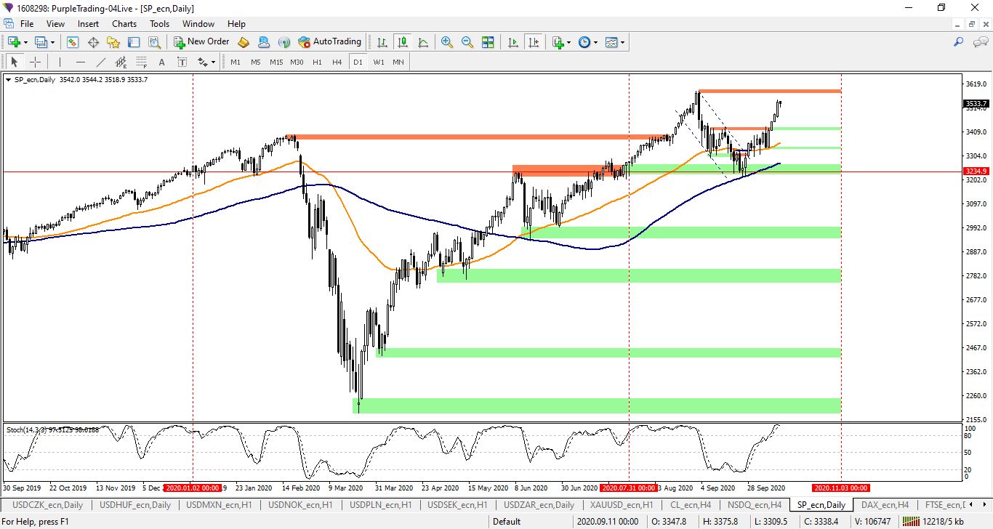
Task: Switch chart to bar chart icon
Action: tap(382, 42)
